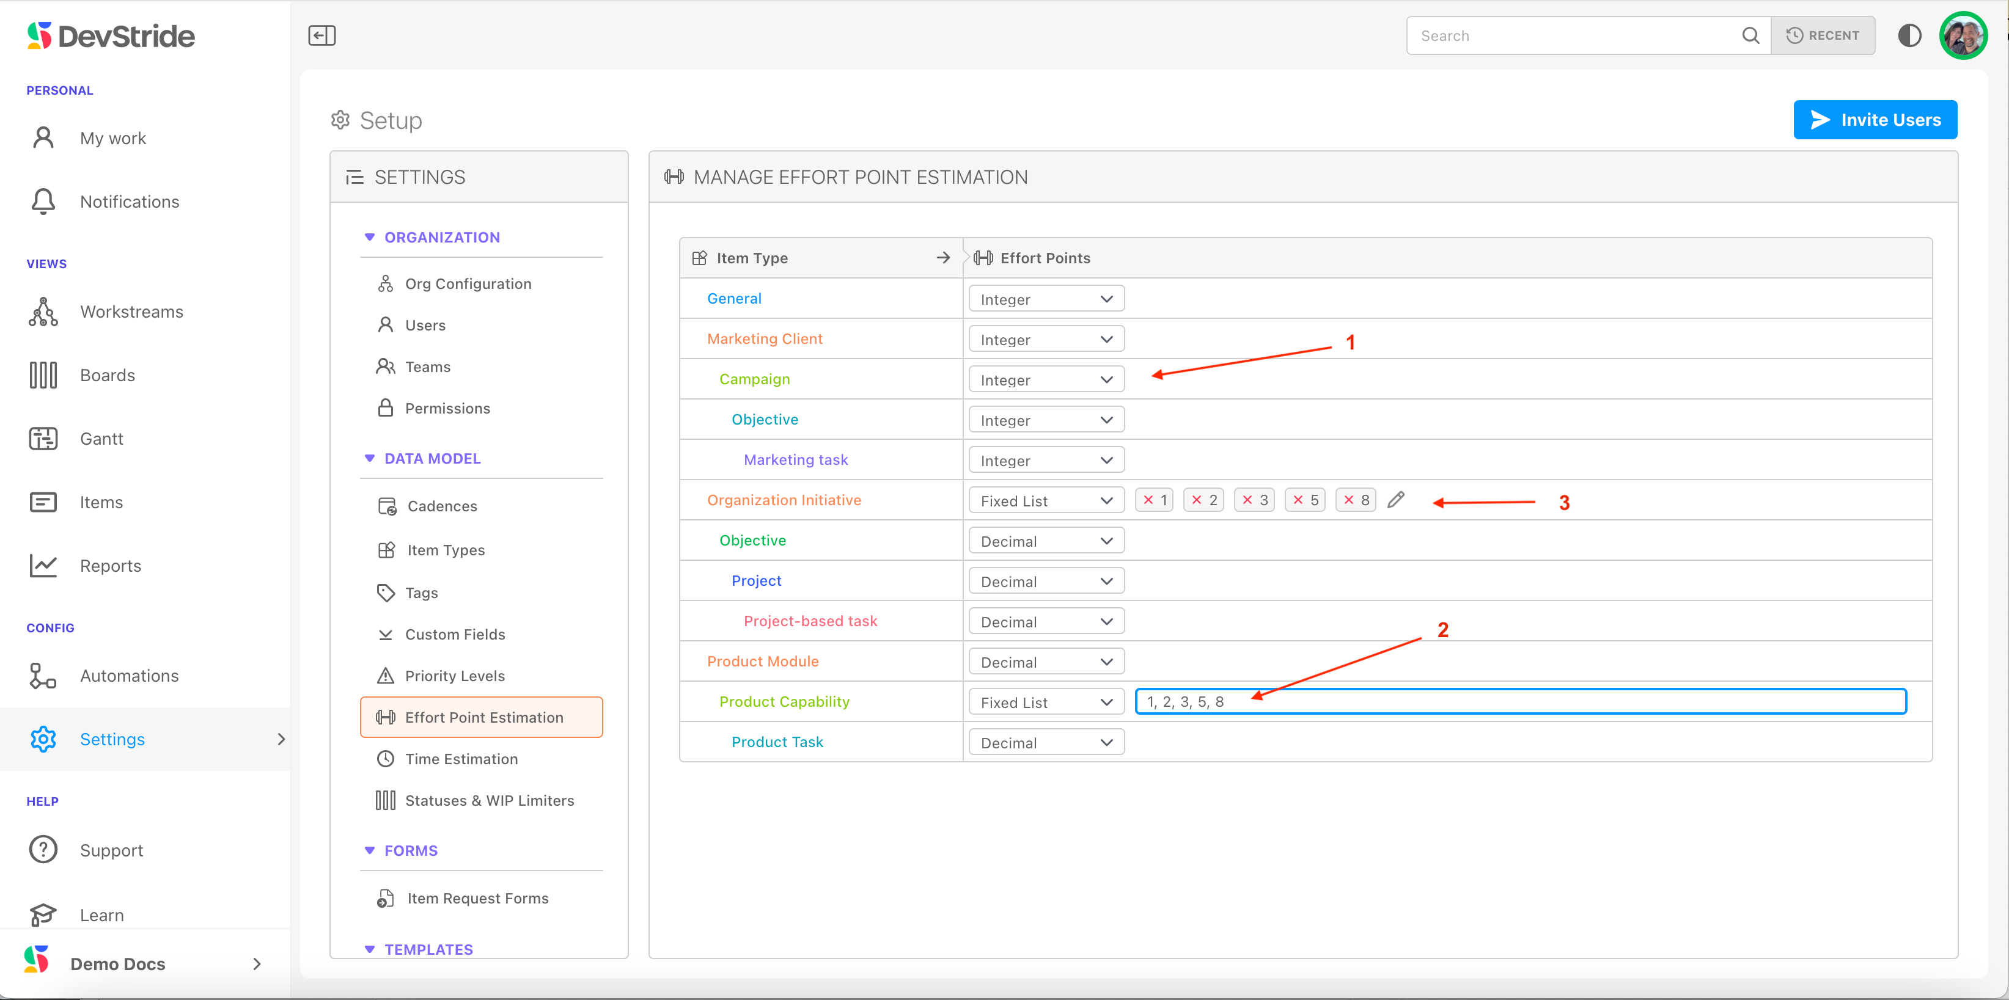Viewport: 2009px width, 1000px height.
Task: Open Custom Fields settings page
Action: point(455,635)
